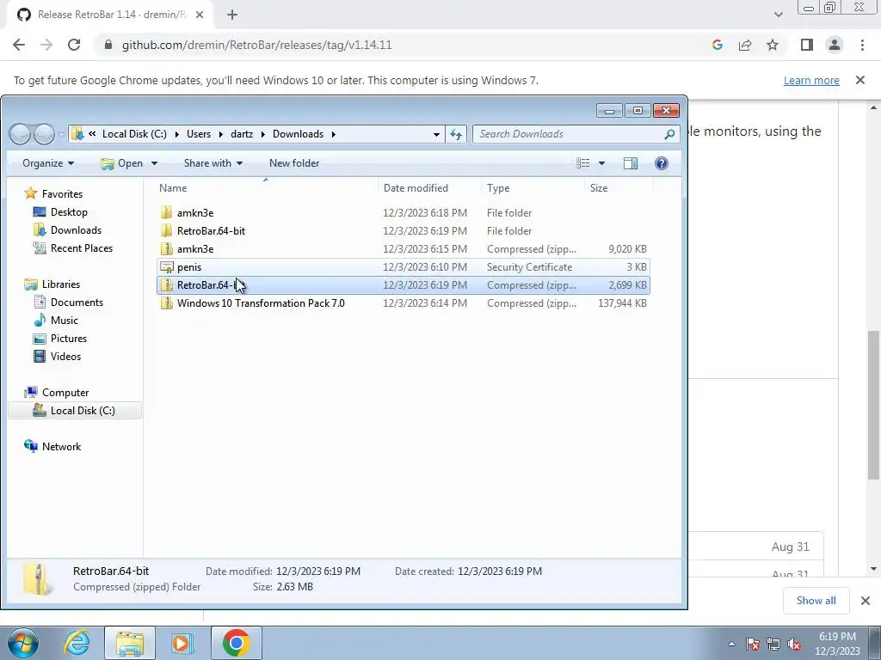Click the Windows Start orb
Viewport: 881px width, 660px height.
point(23,643)
